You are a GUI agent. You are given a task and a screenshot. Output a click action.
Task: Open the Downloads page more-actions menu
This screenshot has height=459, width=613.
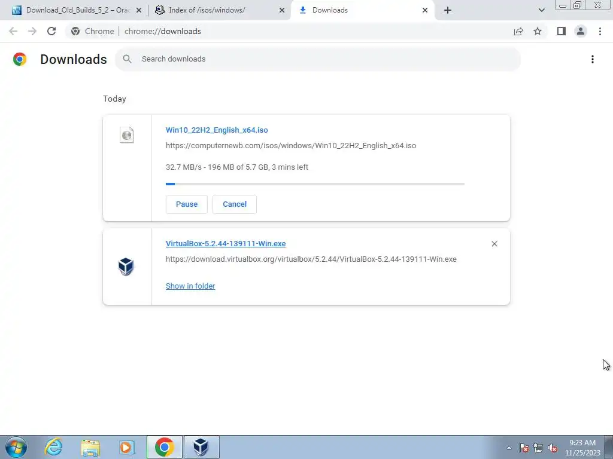593,59
